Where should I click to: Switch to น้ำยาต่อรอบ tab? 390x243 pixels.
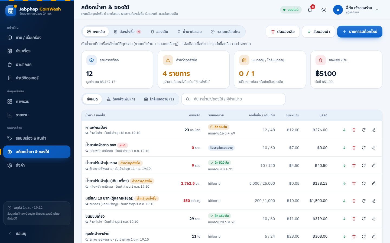190,32
